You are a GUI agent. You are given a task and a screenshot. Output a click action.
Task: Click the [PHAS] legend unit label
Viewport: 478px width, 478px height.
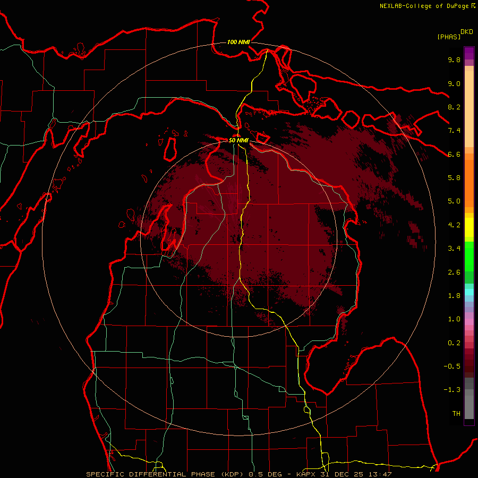coord(449,37)
